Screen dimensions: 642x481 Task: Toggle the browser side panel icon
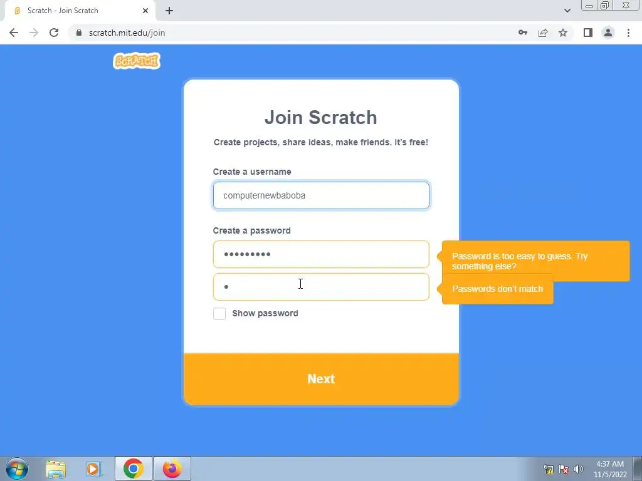pos(588,33)
